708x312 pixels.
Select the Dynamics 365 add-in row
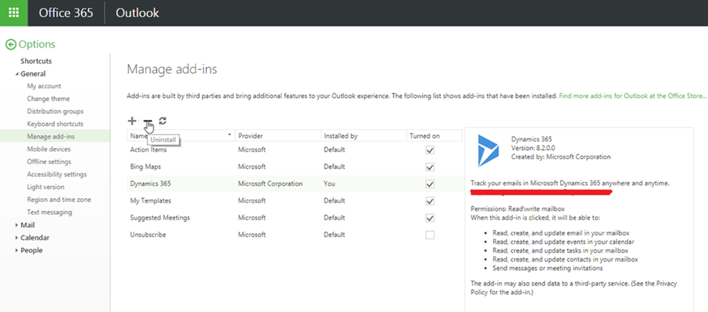pos(295,184)
